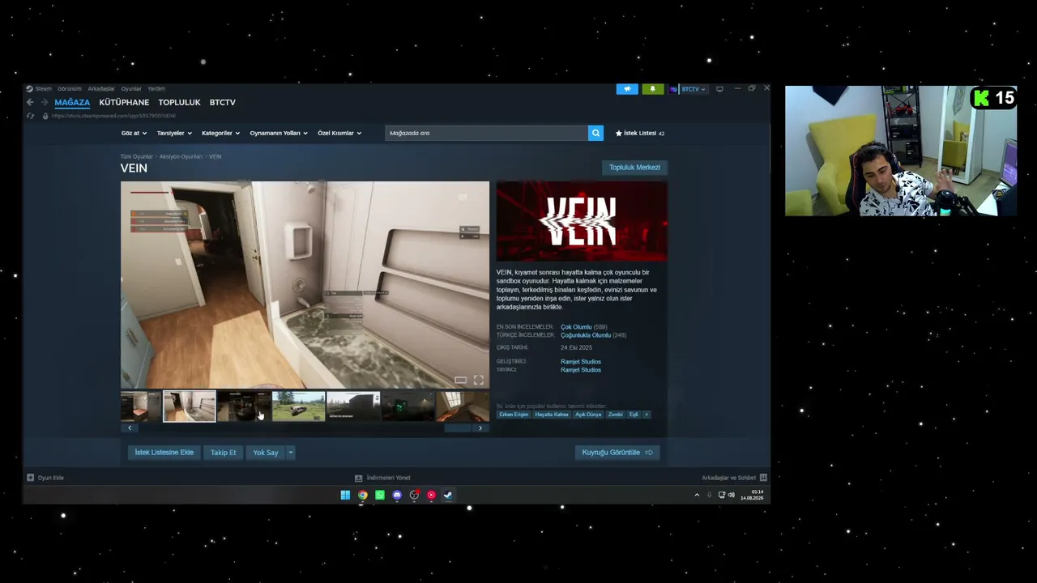Screen dimensions: 1037x583
Task: Click the volume icon in the system tray
Action: point(732,495)
